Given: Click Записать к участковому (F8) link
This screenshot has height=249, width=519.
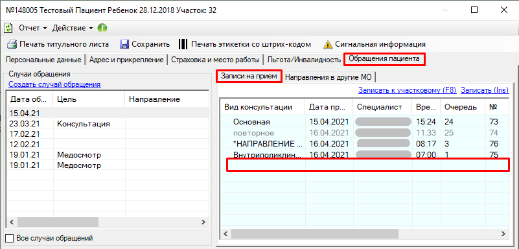Looking at the screenshot, I should [x=407, y=89].
